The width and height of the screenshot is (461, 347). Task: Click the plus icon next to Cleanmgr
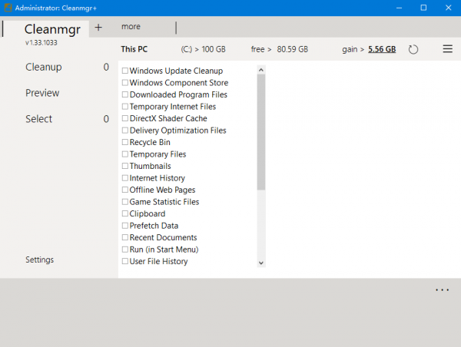click(x=98, y=27)
